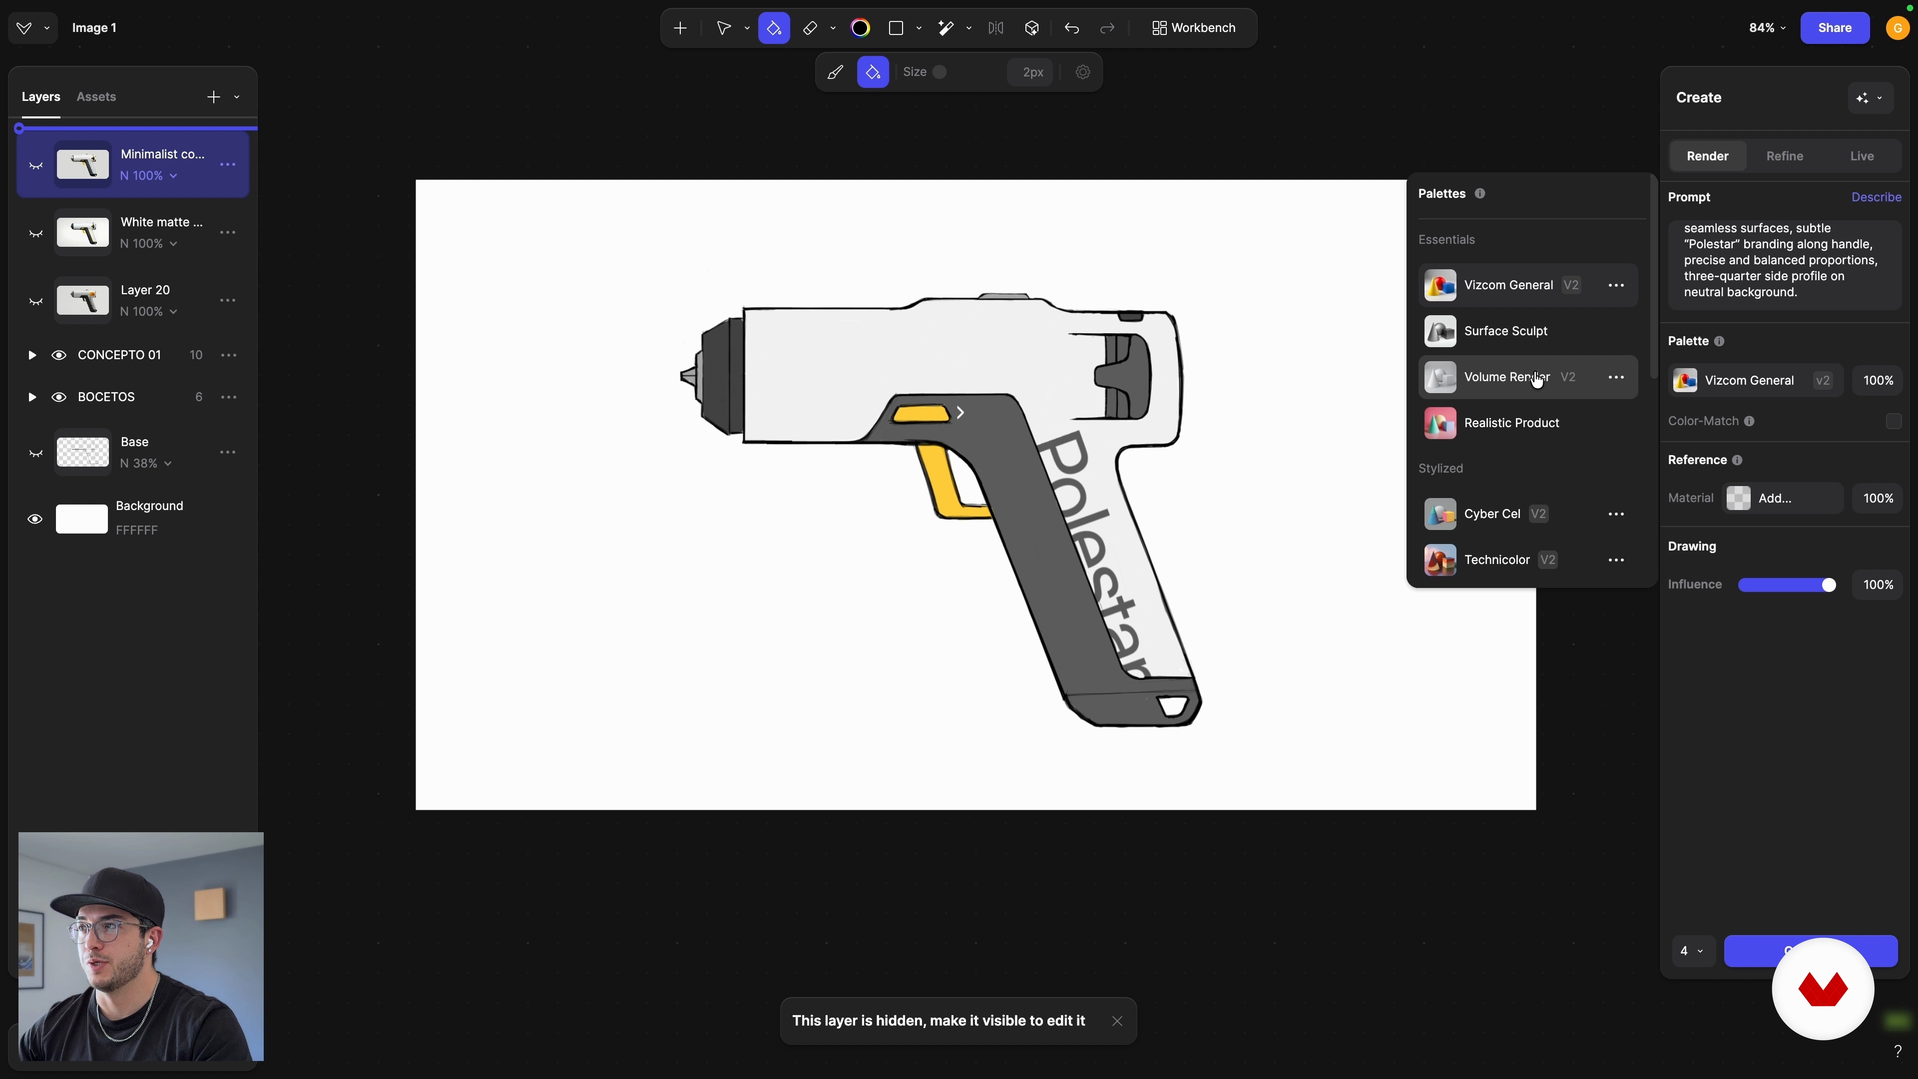The height and width of the screenshot is (1079, 1918).
Task: Click the info icon next to Palettes
Action: 1479,194
